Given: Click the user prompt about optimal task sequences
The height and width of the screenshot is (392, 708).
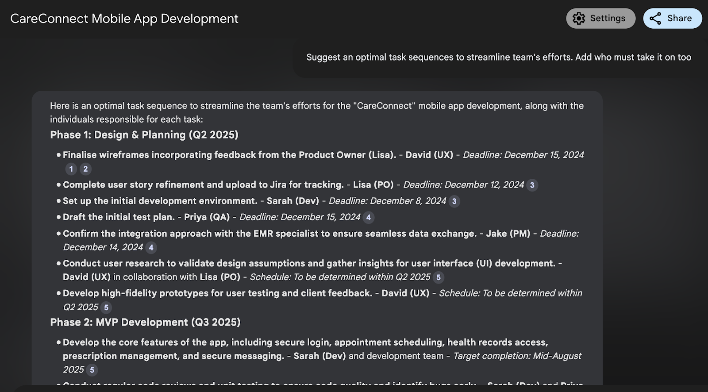Looking at the screenshot, I should click(x=498, y=57).
